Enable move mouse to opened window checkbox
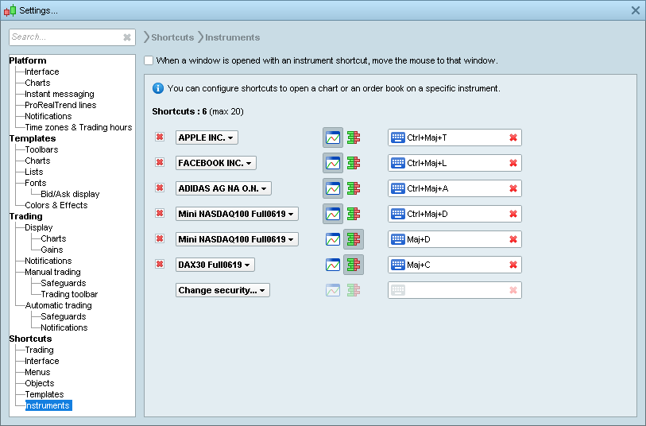The height and width of the screenshot is (426, 646). tap(149, 60)
